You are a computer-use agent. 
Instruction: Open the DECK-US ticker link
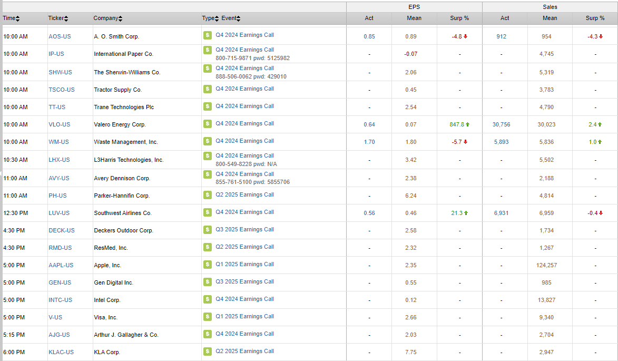(62, 230)
